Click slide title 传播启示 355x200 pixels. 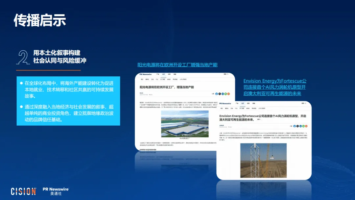point(40,20)
